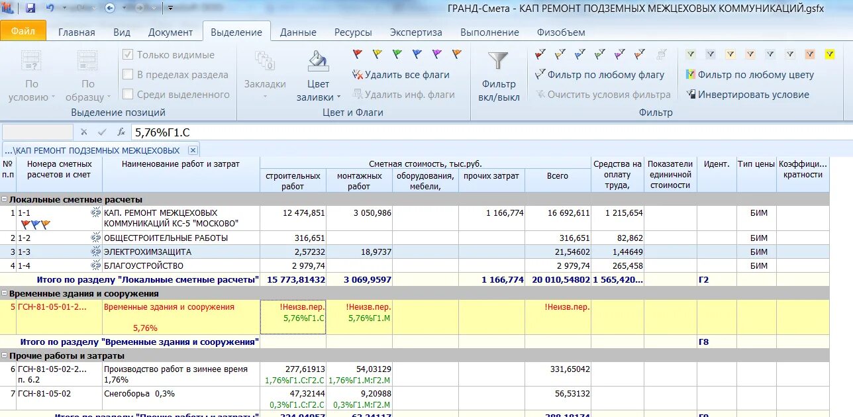Viewport: 853px width, 417px height.
Task: Select the ЭЛЕКТРОХИМЗАЩИТА row cell
Action: click(x=181, y=252)
